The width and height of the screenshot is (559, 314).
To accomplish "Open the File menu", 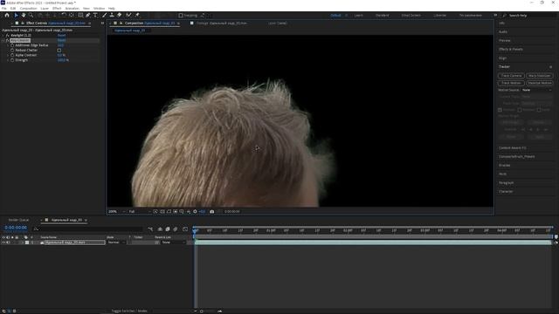I will pos(3,8).
